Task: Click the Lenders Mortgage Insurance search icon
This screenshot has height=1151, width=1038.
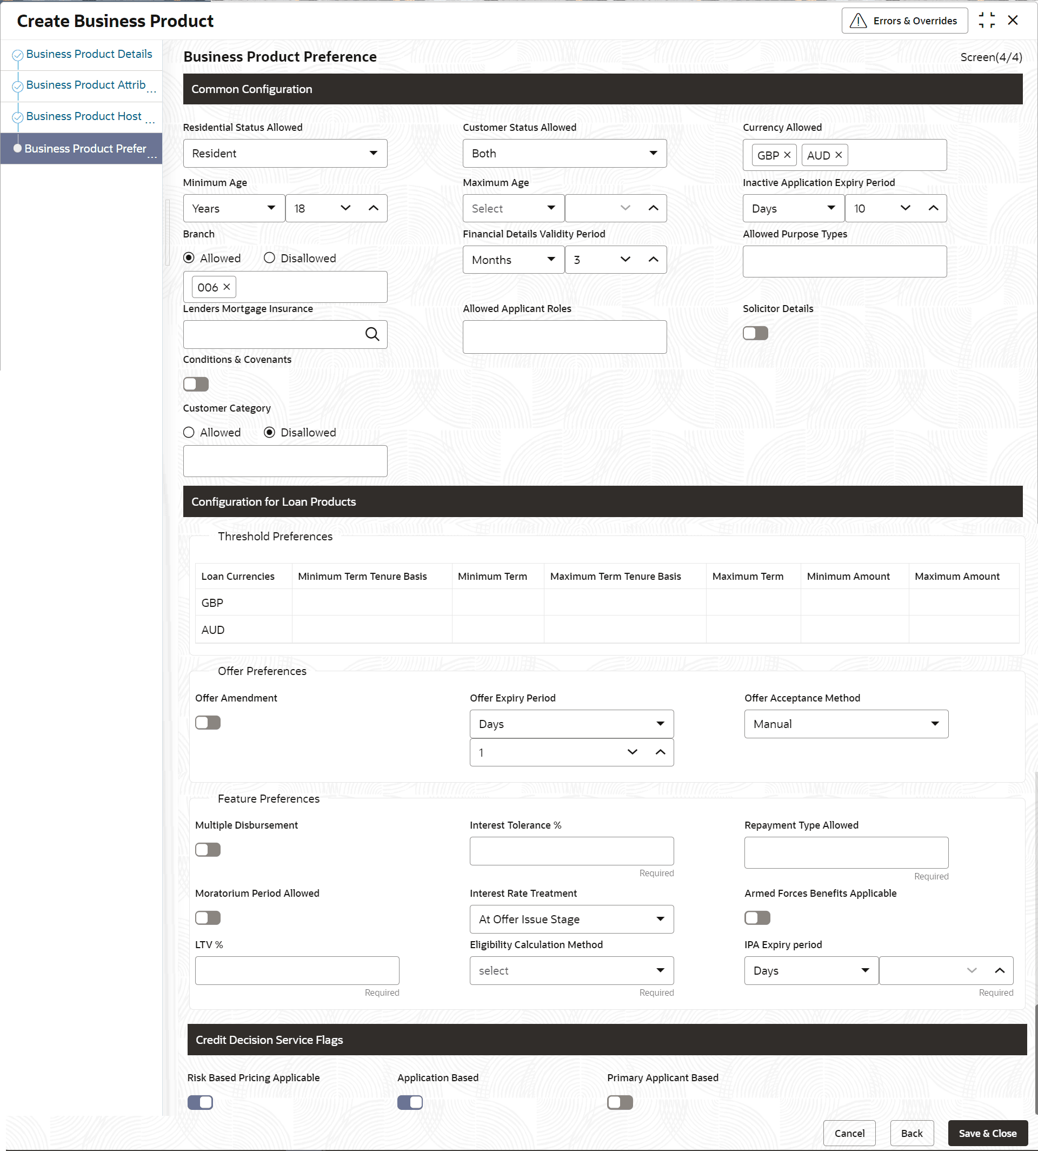Action: point(372,334)
